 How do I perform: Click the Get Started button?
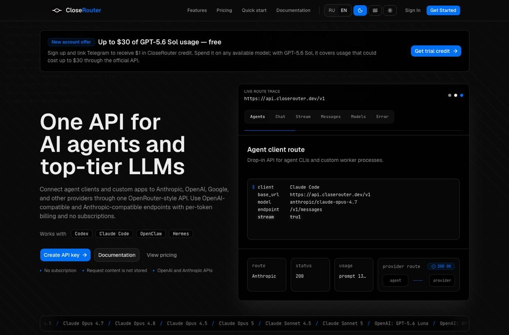pos(443,10)
